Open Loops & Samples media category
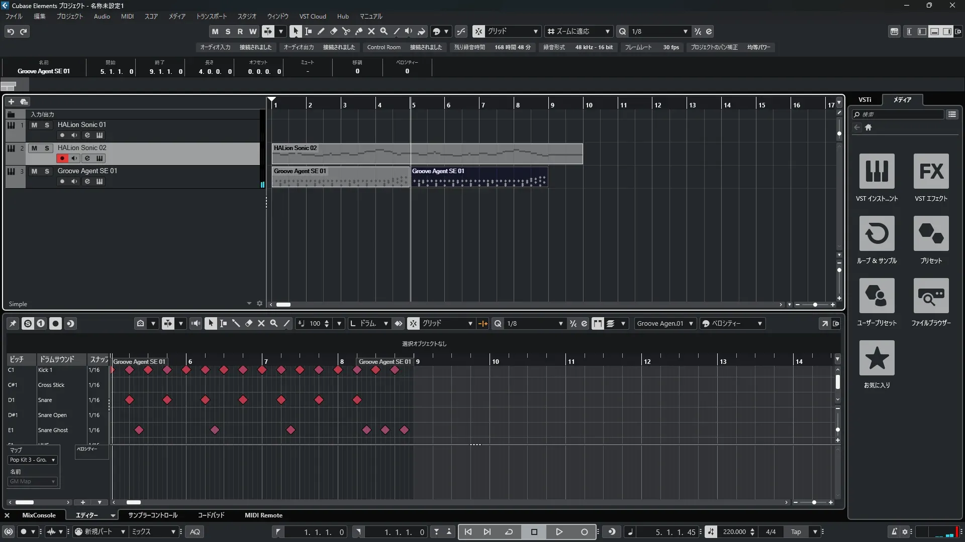Screen dimensions: 965x542 point(877,234)
